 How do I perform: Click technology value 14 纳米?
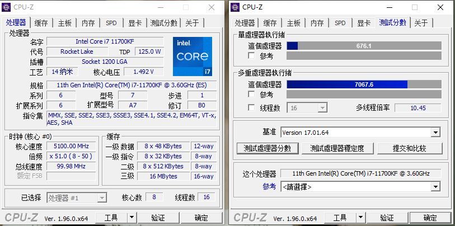click(x=62, y=72)
